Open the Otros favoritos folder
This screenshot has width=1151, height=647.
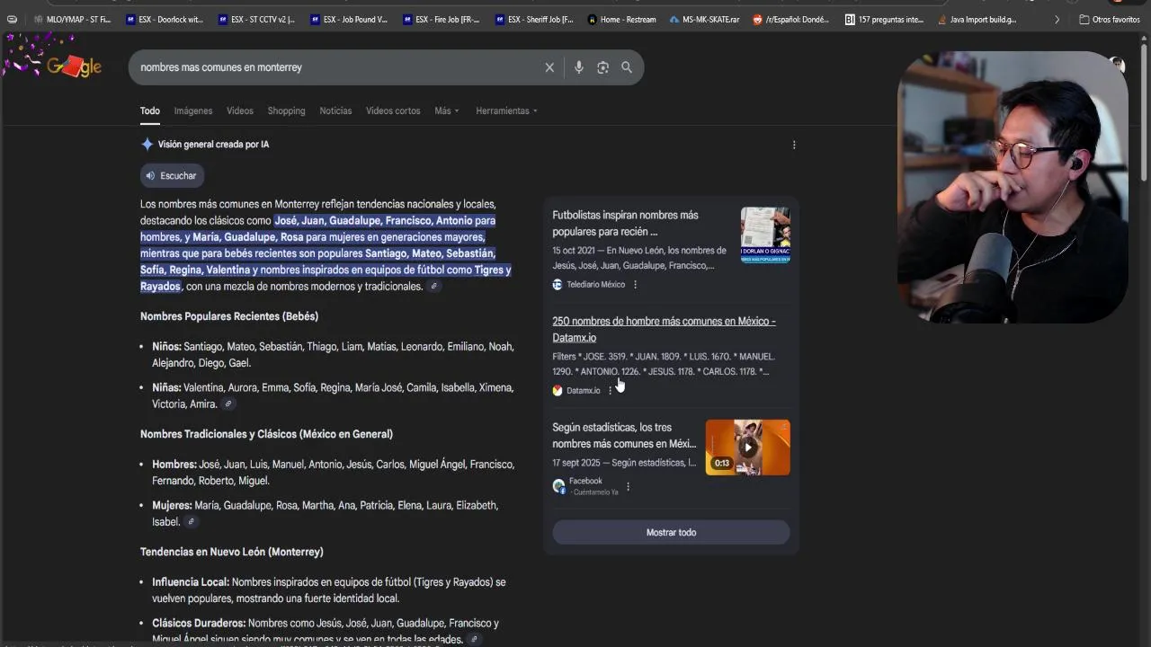click(x=1110, y=19)
